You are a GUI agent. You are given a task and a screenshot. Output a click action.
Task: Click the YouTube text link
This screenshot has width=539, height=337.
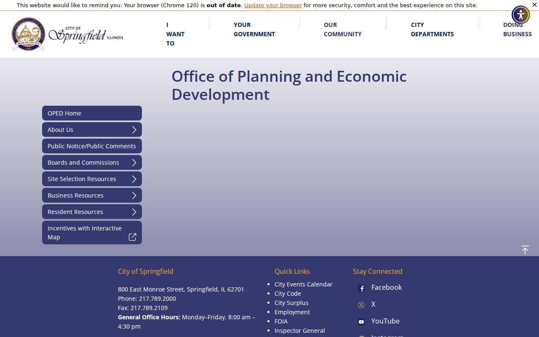click(x=385, y=321)
